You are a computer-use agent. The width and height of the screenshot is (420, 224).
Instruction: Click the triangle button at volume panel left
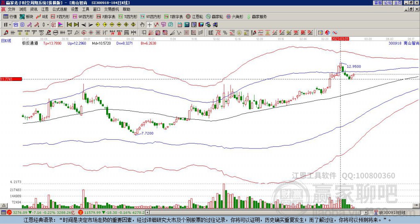coord(4,205)
